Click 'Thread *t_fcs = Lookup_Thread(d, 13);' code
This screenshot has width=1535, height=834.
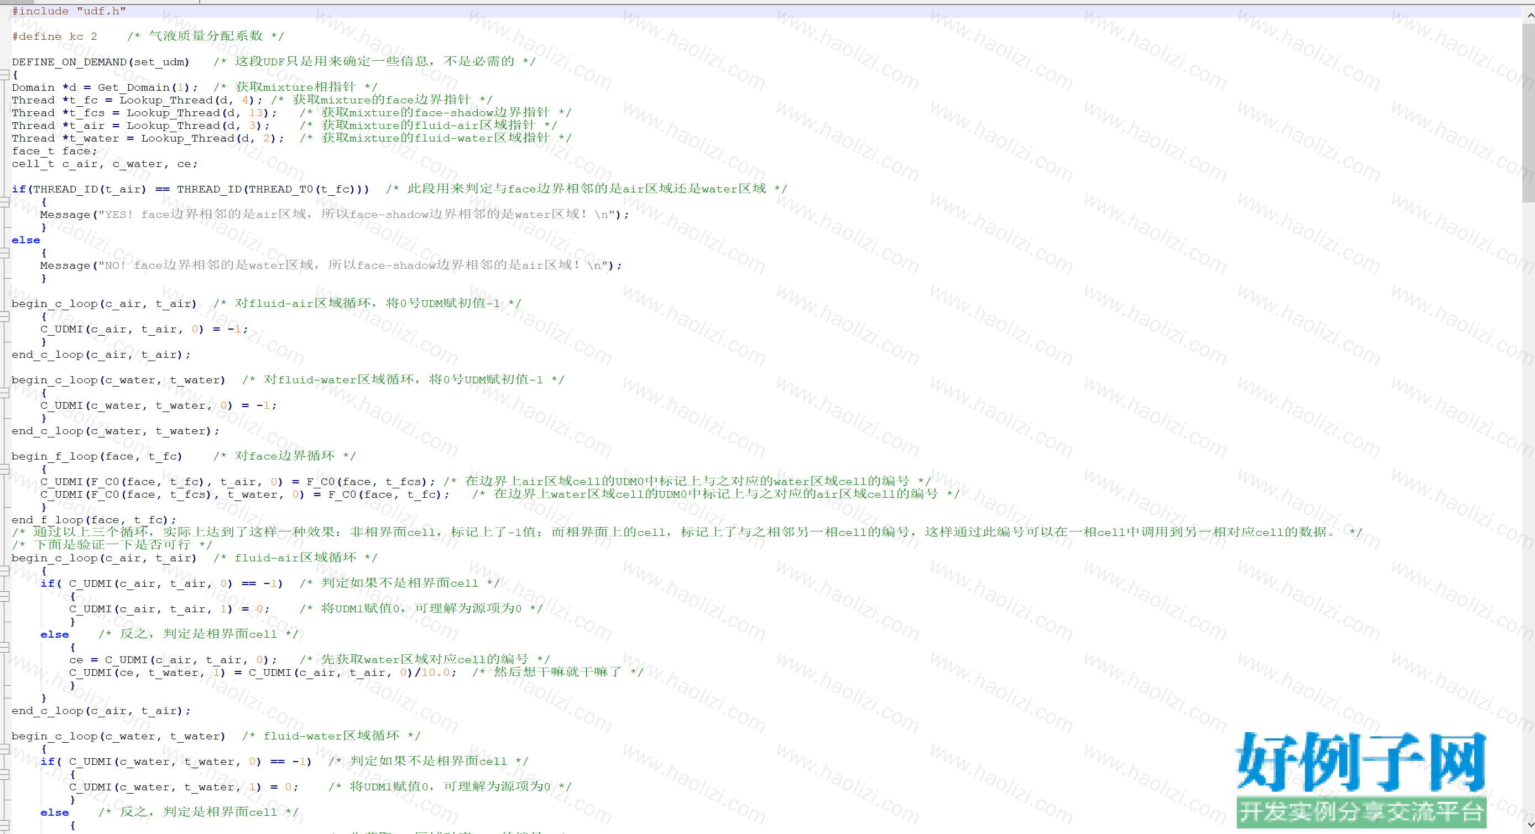[x=144, y=113]
